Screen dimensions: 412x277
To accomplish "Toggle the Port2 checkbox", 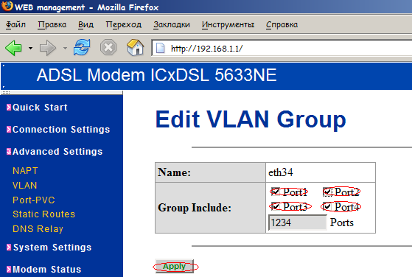I will click(327, 192).
